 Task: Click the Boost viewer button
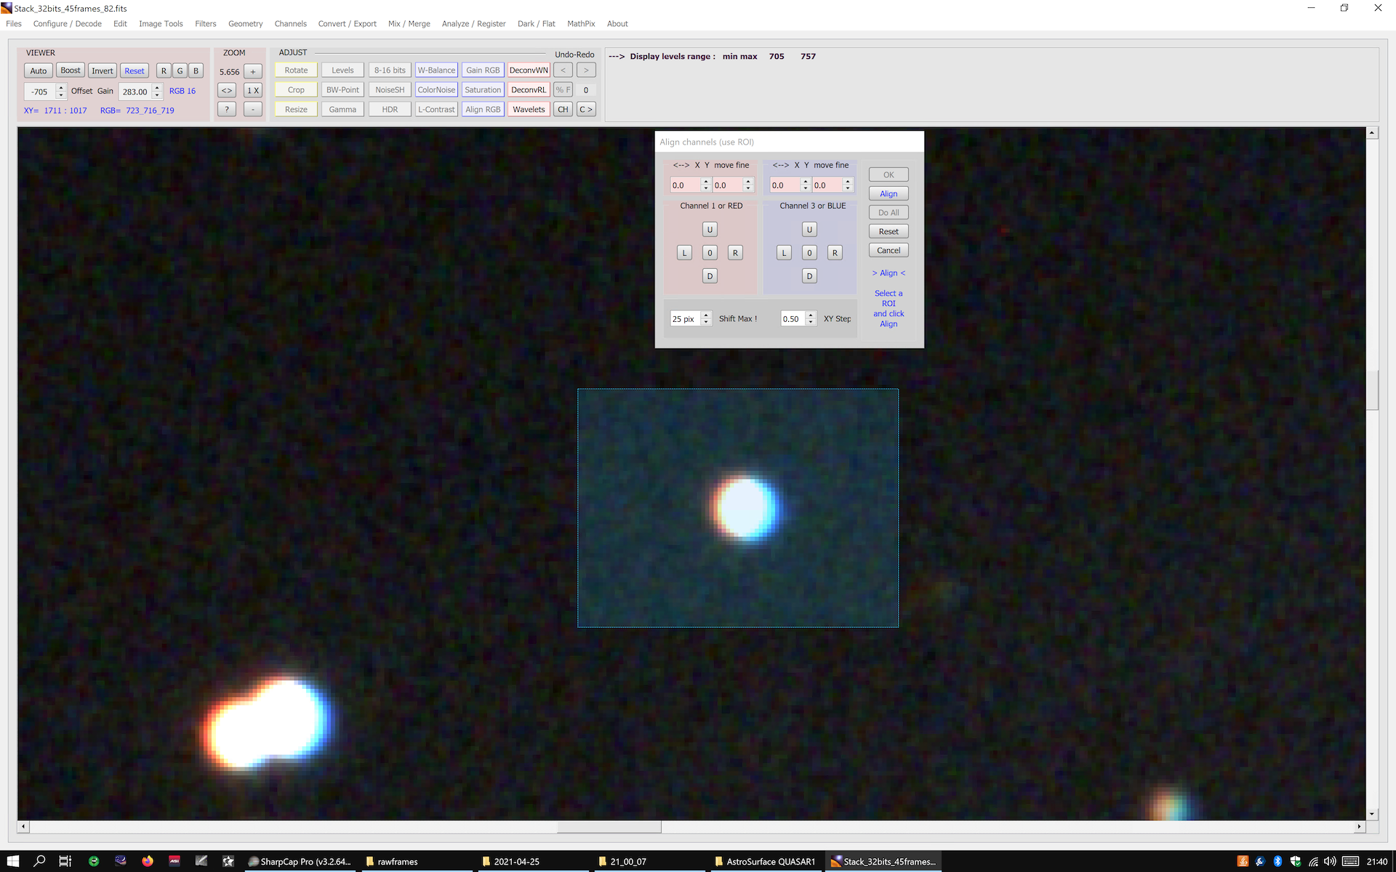(x=71, y=70)
